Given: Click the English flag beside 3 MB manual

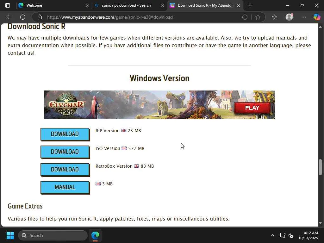Looking at the screenshot, I should click(x=98, y=184).
